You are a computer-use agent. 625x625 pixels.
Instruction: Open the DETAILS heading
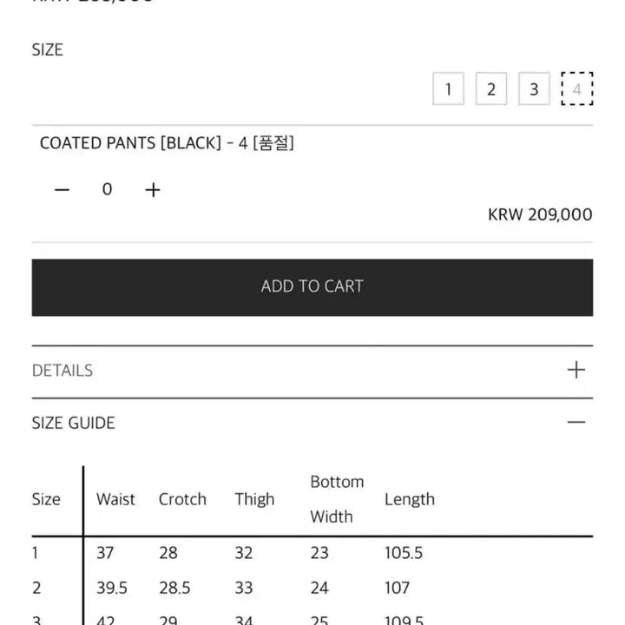pyautogui.click(x=62, y=371)
